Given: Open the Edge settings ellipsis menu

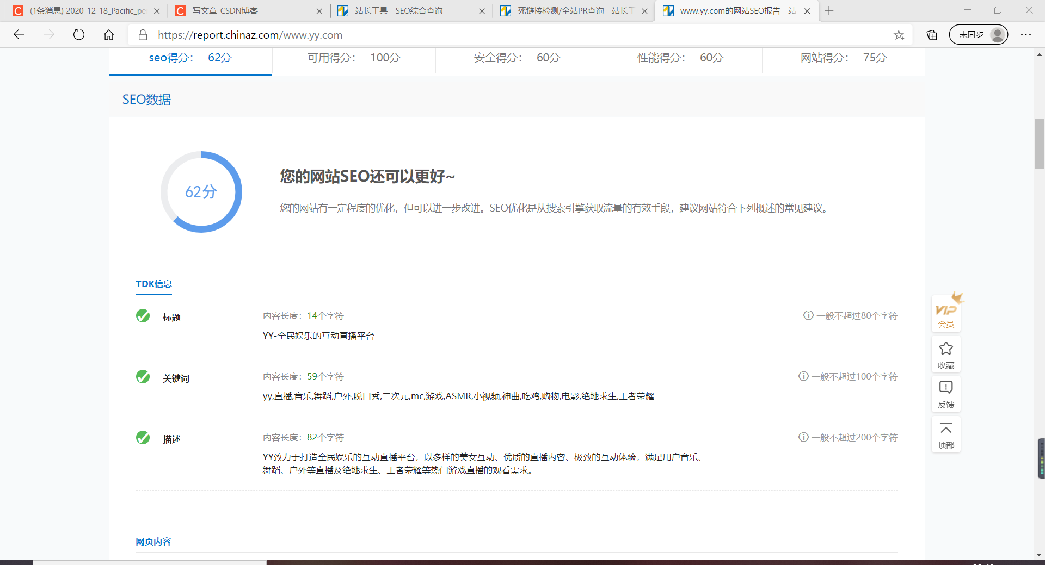Looking at the screenshot, I should [1026, 35].
